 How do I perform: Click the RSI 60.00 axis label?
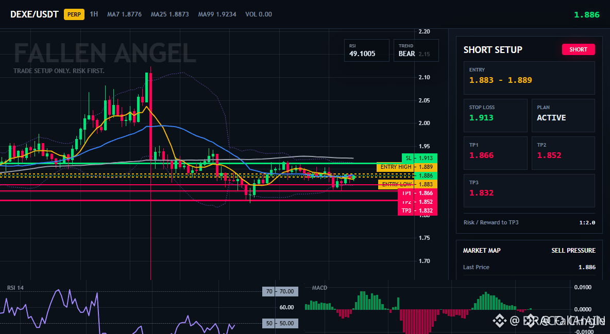(287, 307)
